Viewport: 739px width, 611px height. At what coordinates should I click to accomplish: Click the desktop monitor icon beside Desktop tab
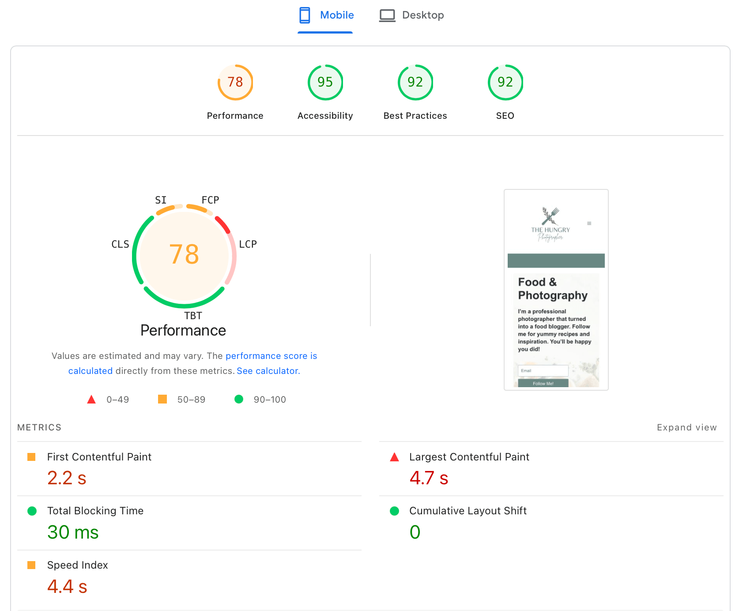click(387, 15)
